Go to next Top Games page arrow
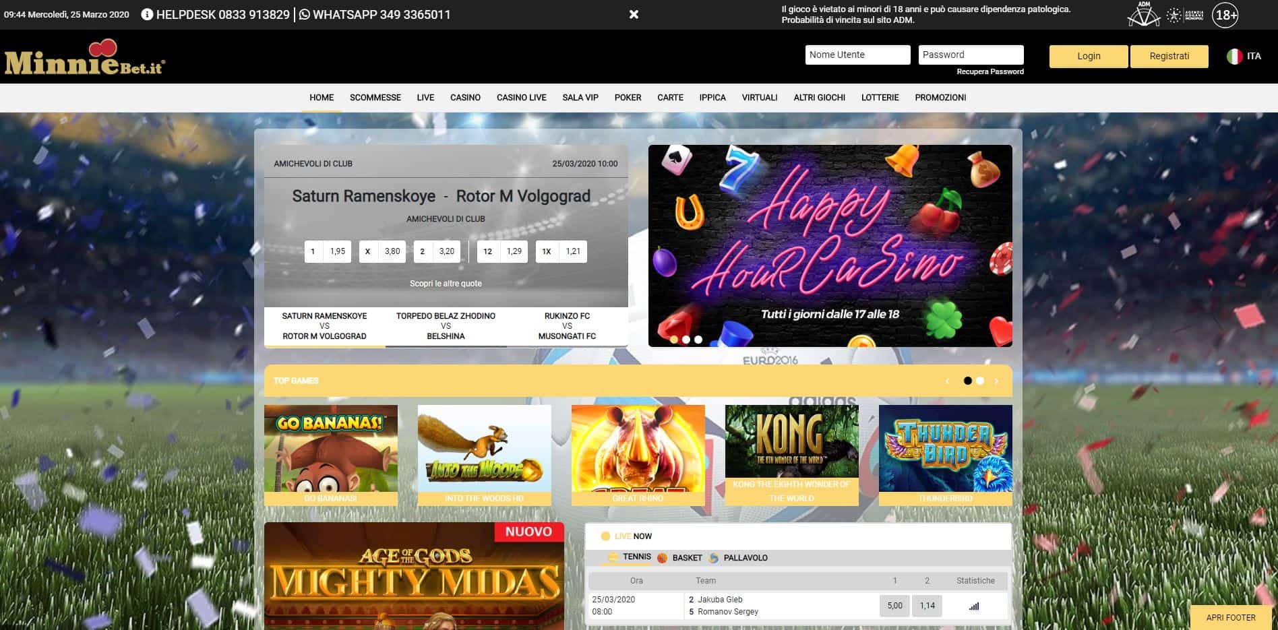Image resolution: width=1278 pixels, height=630 pixels. (x=996, y=381)
